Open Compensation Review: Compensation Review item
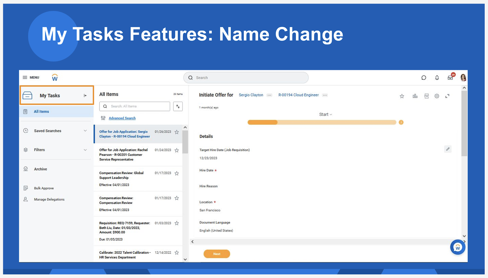 116,200
